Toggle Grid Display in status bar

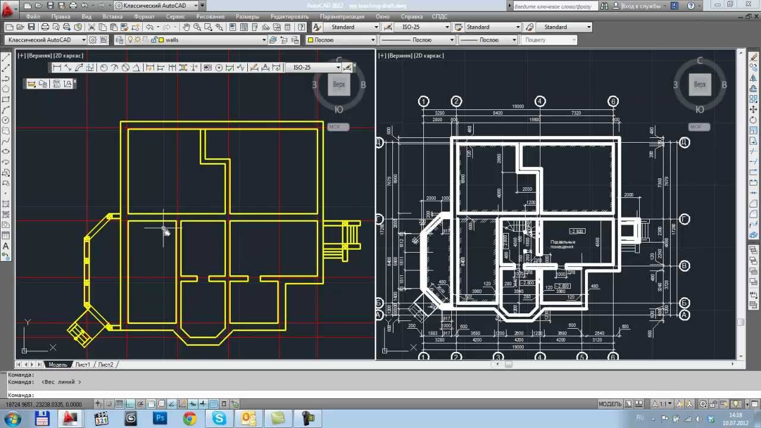pos(119,404)
